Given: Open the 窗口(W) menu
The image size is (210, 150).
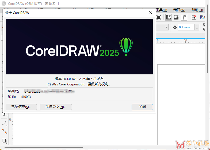Looking at the screenshot, I should coord(179,10).
